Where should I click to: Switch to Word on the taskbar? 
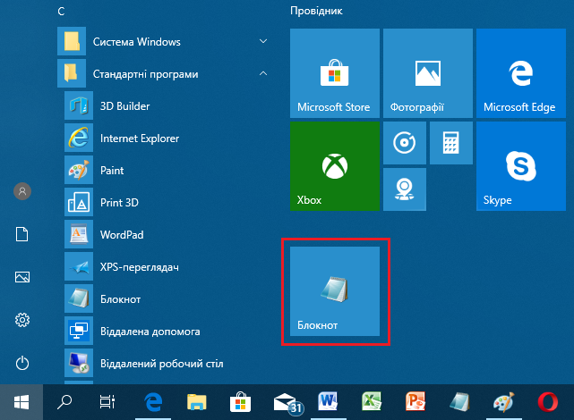pyautogui.click(x=328, y=402)
